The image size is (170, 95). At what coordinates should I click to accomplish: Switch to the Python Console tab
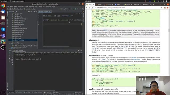37,92
